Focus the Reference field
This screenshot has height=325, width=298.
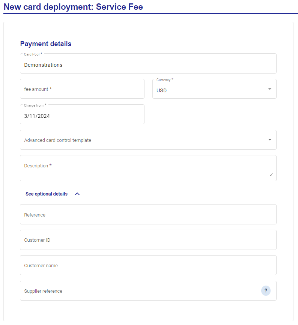pyautogui.click(x=148, y=214)
